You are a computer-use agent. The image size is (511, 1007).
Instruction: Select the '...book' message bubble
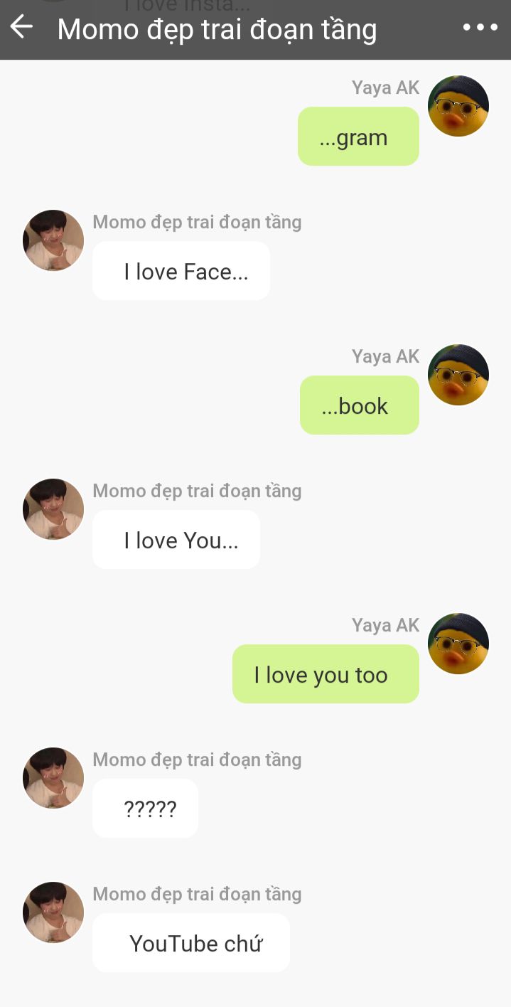click(360, 405)
